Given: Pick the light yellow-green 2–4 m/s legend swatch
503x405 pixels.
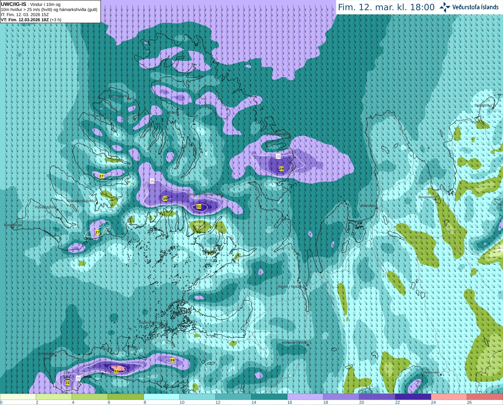Looking at the screenshot, I should (54, 397).
